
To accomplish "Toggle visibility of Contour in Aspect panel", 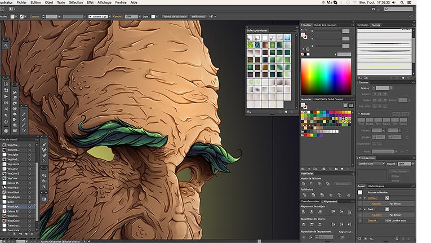I will click(361, 198).
